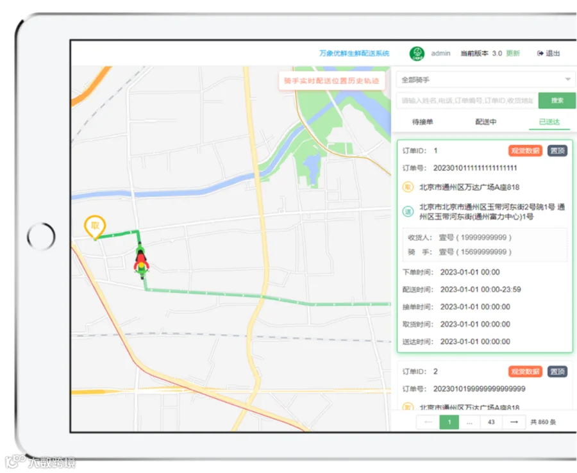Pin order 2 with 置顶 button
Viewport: 577px width, 473px height.
pos(558,371)
